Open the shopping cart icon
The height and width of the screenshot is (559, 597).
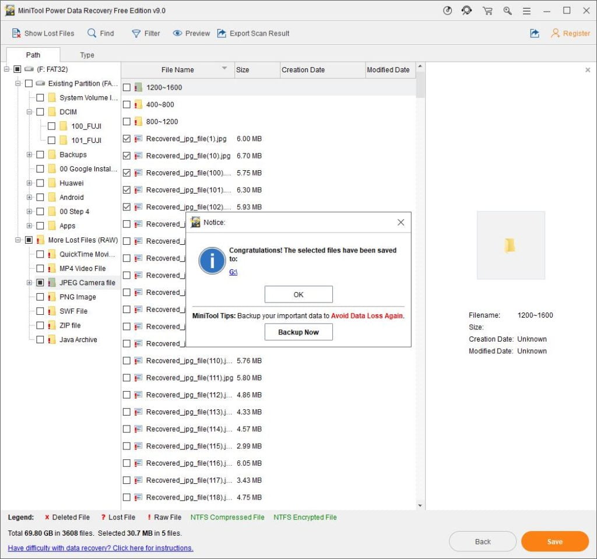pos(487,10)
